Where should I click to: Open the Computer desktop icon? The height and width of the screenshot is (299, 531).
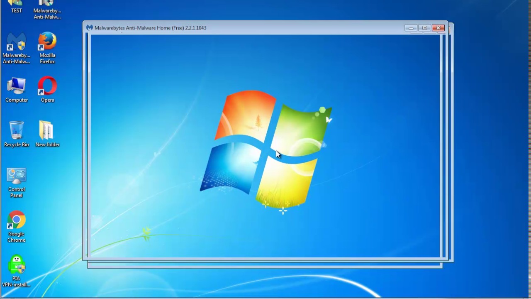click(17, 90)
